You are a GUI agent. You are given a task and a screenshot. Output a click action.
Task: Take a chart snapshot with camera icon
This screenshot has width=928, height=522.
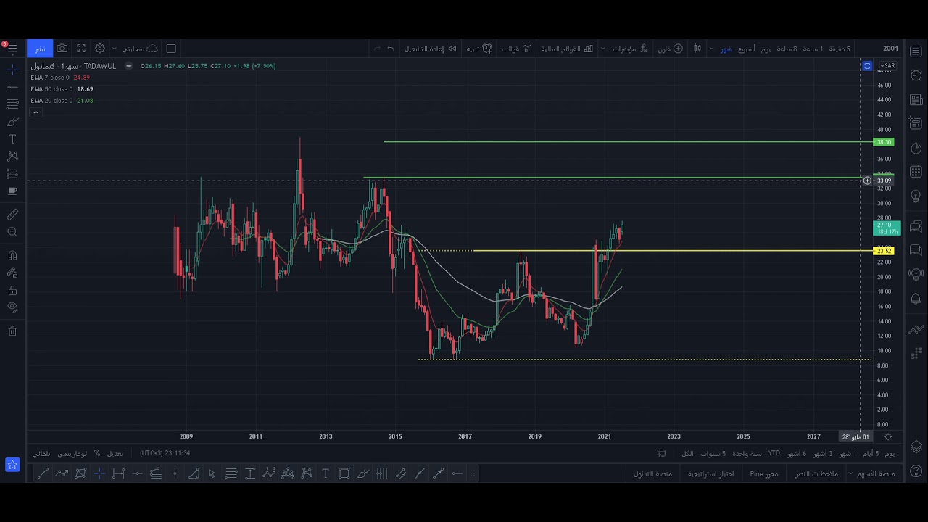click(62, 49)
